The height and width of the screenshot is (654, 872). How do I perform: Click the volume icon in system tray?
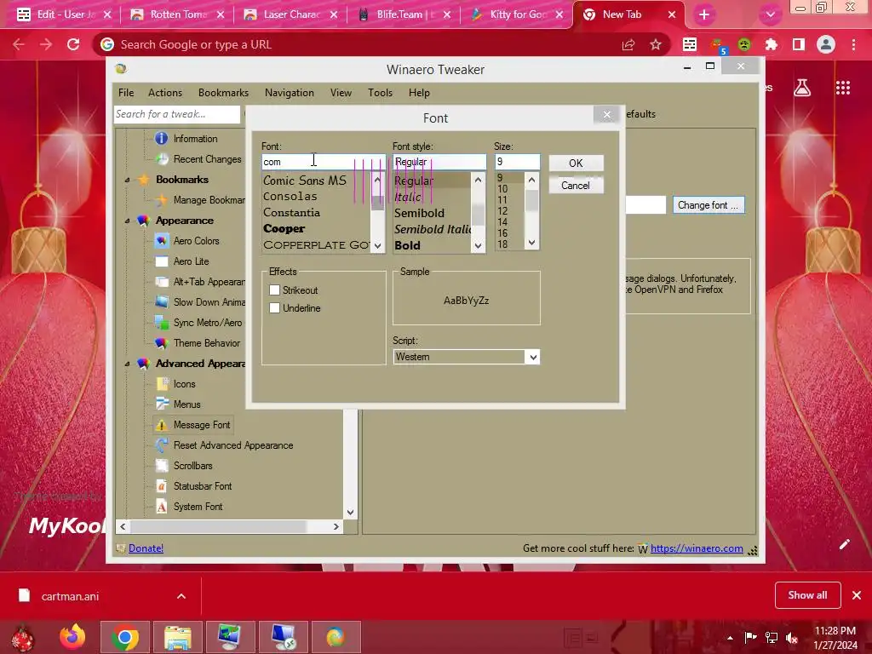pos(791,637)
